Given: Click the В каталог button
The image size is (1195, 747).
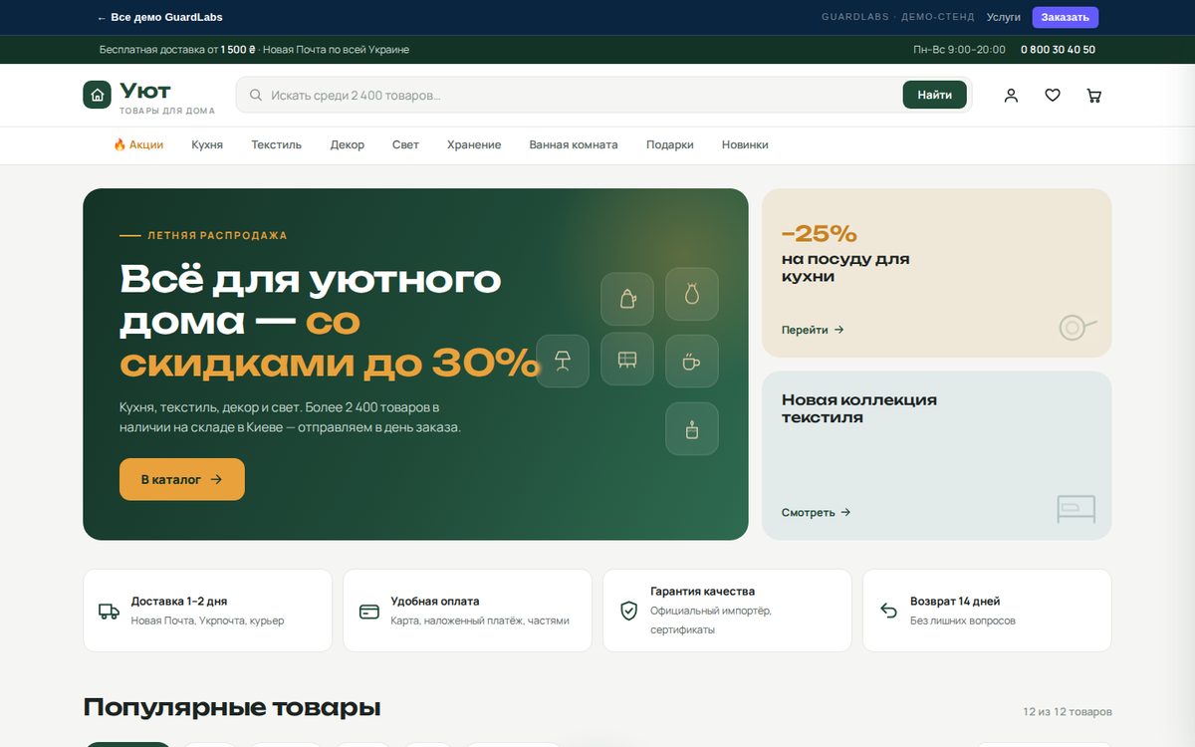Looking at the screenshot, I should pos(182,479).
